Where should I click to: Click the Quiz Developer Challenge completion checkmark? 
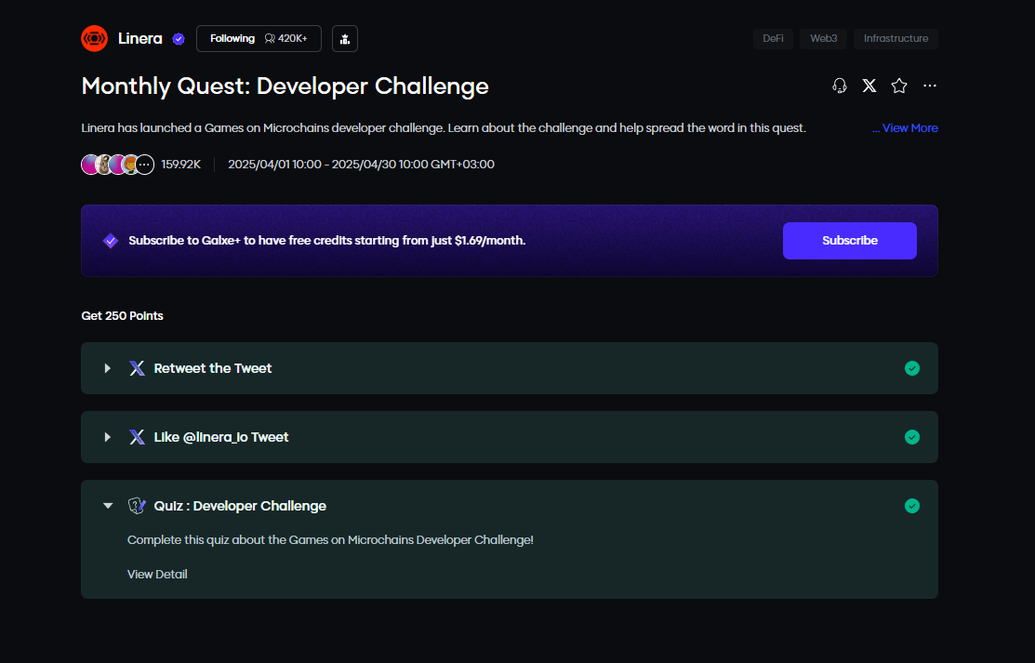(912, 506)
